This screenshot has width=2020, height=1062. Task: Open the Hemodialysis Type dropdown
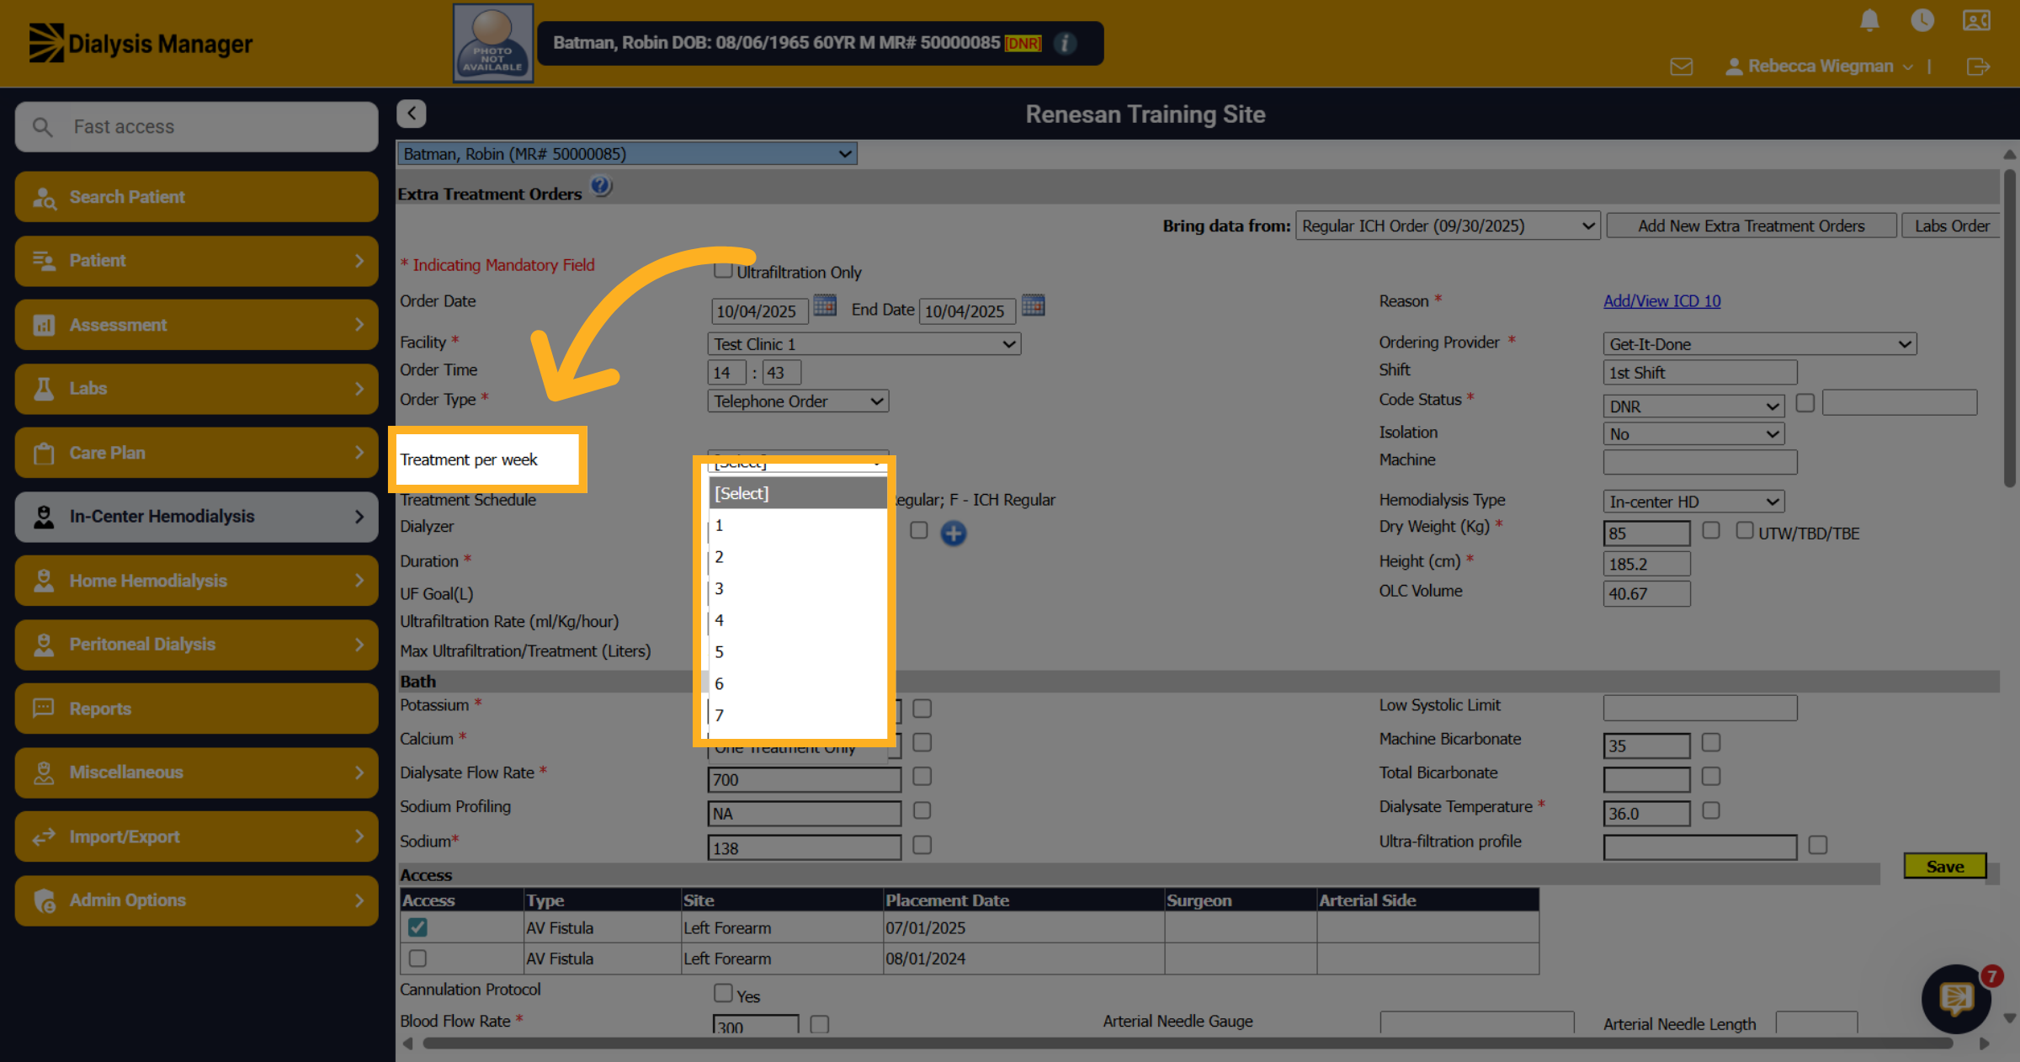click(1693, 502)
